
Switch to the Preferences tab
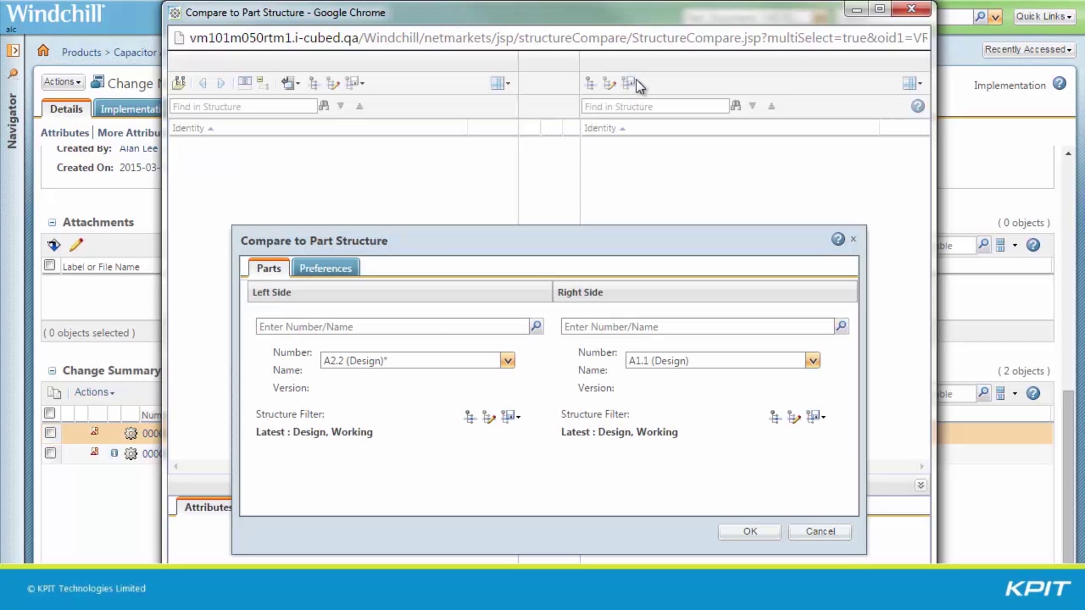[x=325, y=268]
